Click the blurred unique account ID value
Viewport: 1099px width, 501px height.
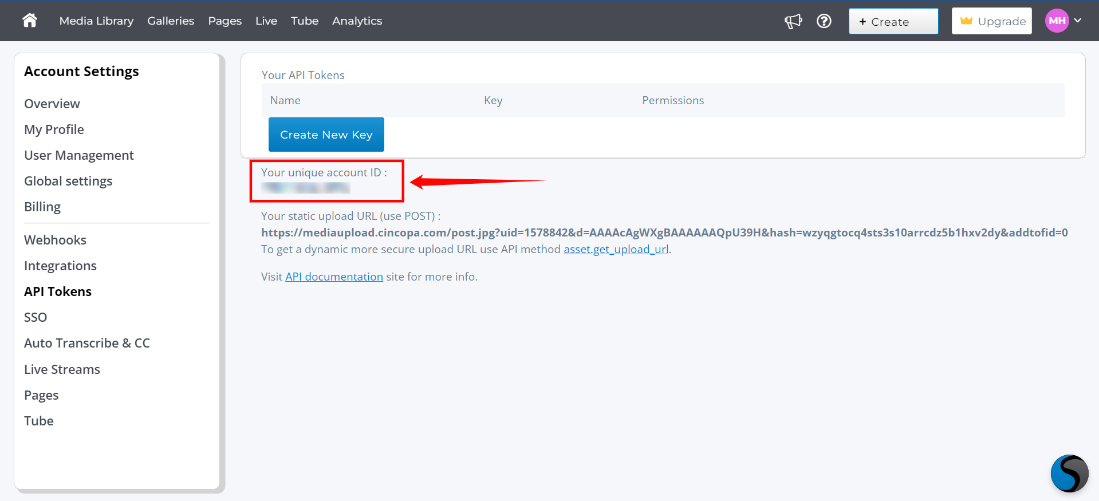click(306, 188)
